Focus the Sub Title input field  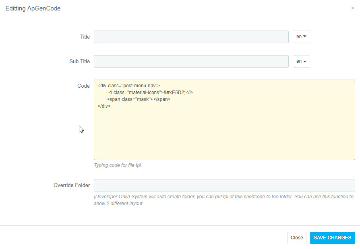coord(191,61)
